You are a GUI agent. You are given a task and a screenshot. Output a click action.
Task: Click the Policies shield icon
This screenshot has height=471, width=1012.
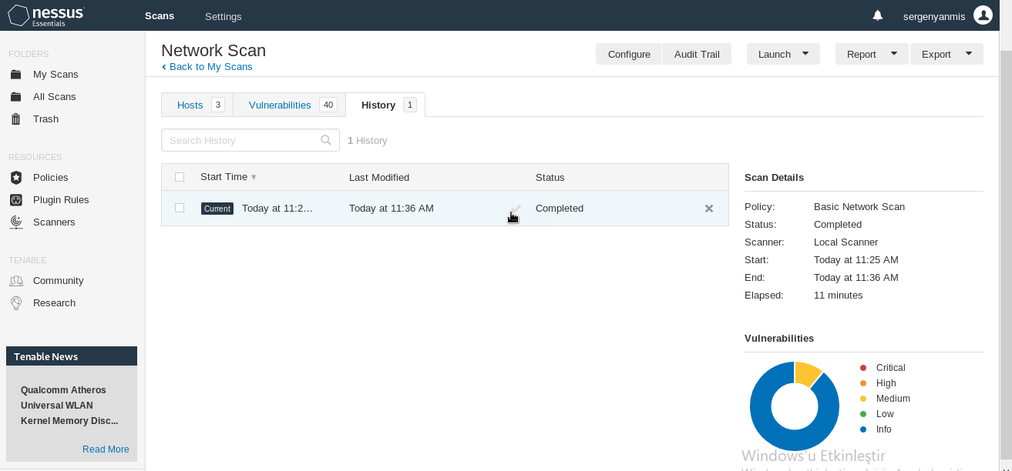pos(15,178)
